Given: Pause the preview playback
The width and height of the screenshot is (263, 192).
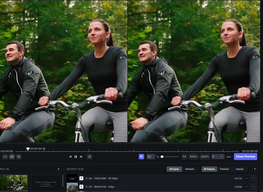Looking at the screenshot, I should coord(76,156).
